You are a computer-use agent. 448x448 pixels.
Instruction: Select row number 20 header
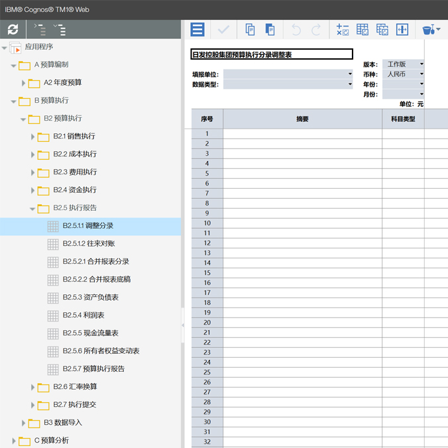click(x=207, y=323)
